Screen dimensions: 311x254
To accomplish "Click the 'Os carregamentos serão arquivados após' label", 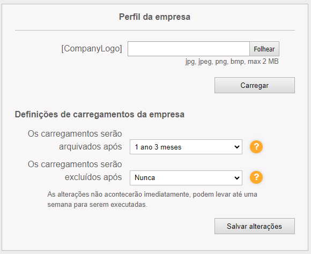I will click(75, 140).
